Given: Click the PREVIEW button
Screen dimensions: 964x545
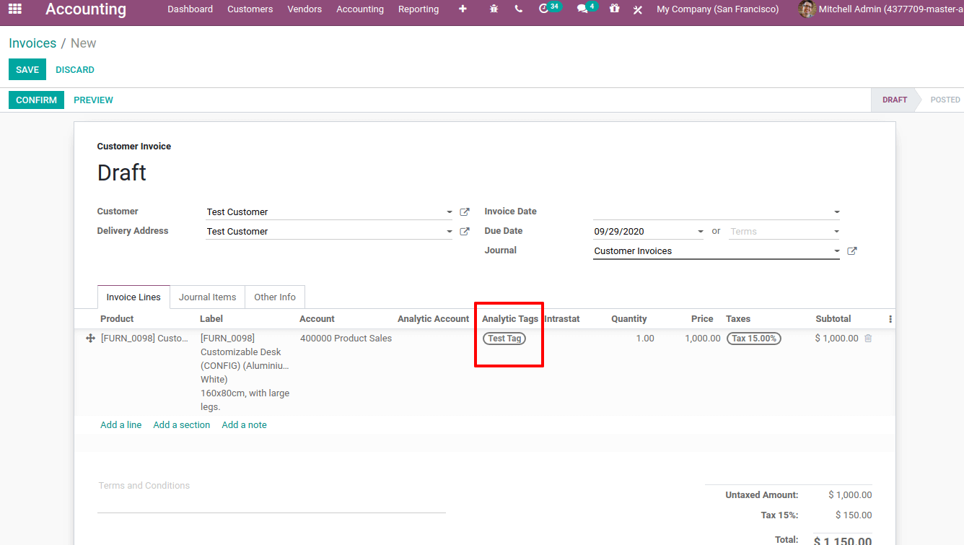Looking at the screenshot, I should 93,100.
